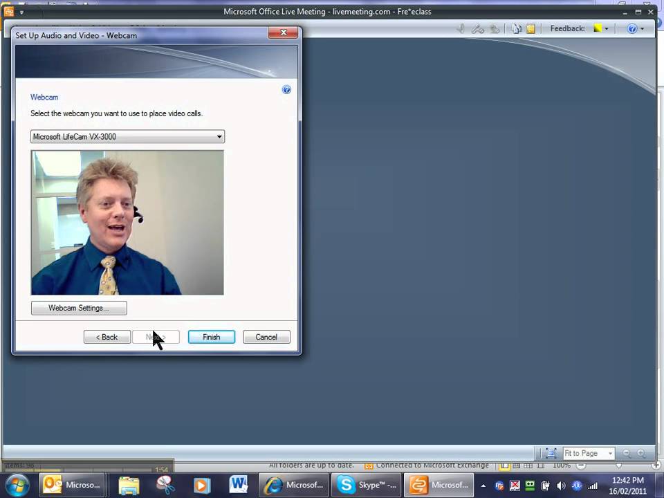Open Windows Media Player taskbar icon
The width and height of the screenshot is (664, 498).
(201, 486)
